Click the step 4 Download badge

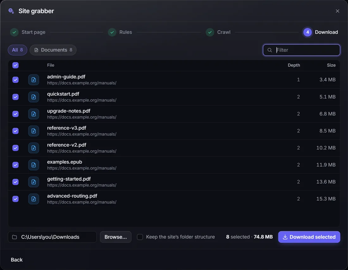pyautogui.click(x=308, y=32)
